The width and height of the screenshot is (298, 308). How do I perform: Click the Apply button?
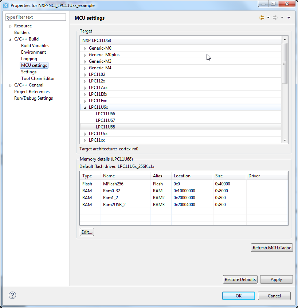(277, 279)
